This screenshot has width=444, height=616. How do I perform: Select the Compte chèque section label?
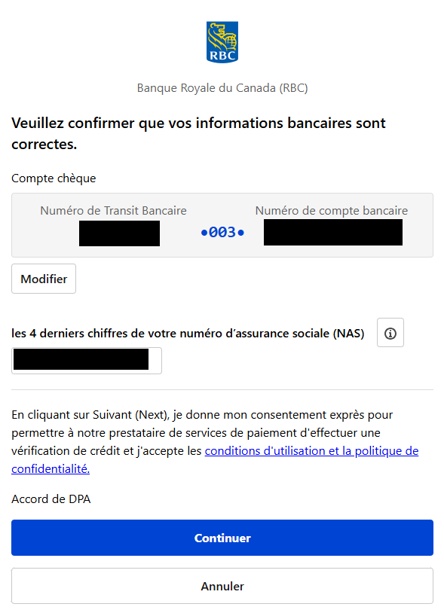tap(53, 178)
